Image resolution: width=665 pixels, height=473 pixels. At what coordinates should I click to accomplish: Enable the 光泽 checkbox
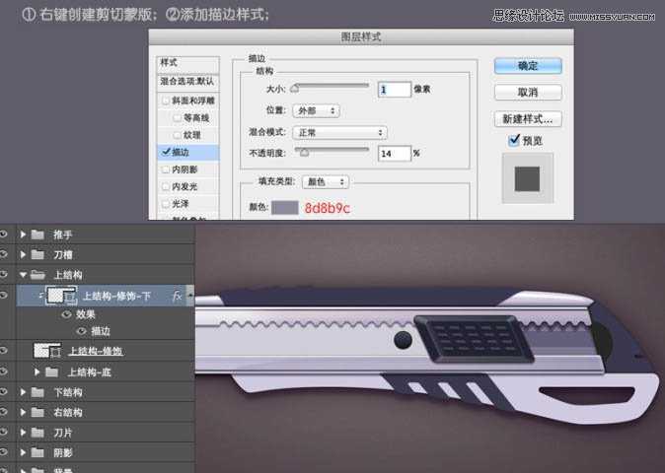166,204
